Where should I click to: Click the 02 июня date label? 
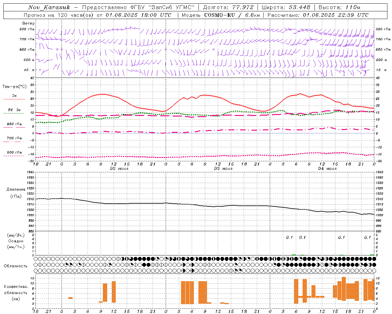point(119,169)
